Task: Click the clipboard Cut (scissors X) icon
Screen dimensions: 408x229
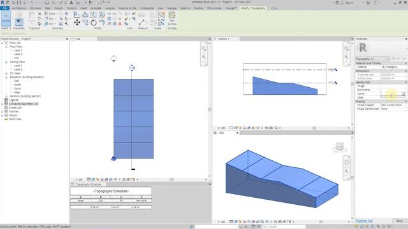Action: pos(40,14)
